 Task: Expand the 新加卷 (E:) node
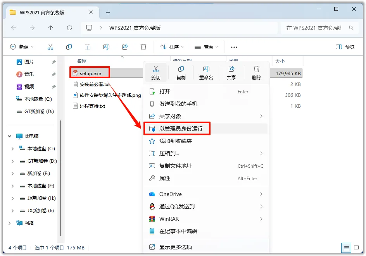pos(13,174)
